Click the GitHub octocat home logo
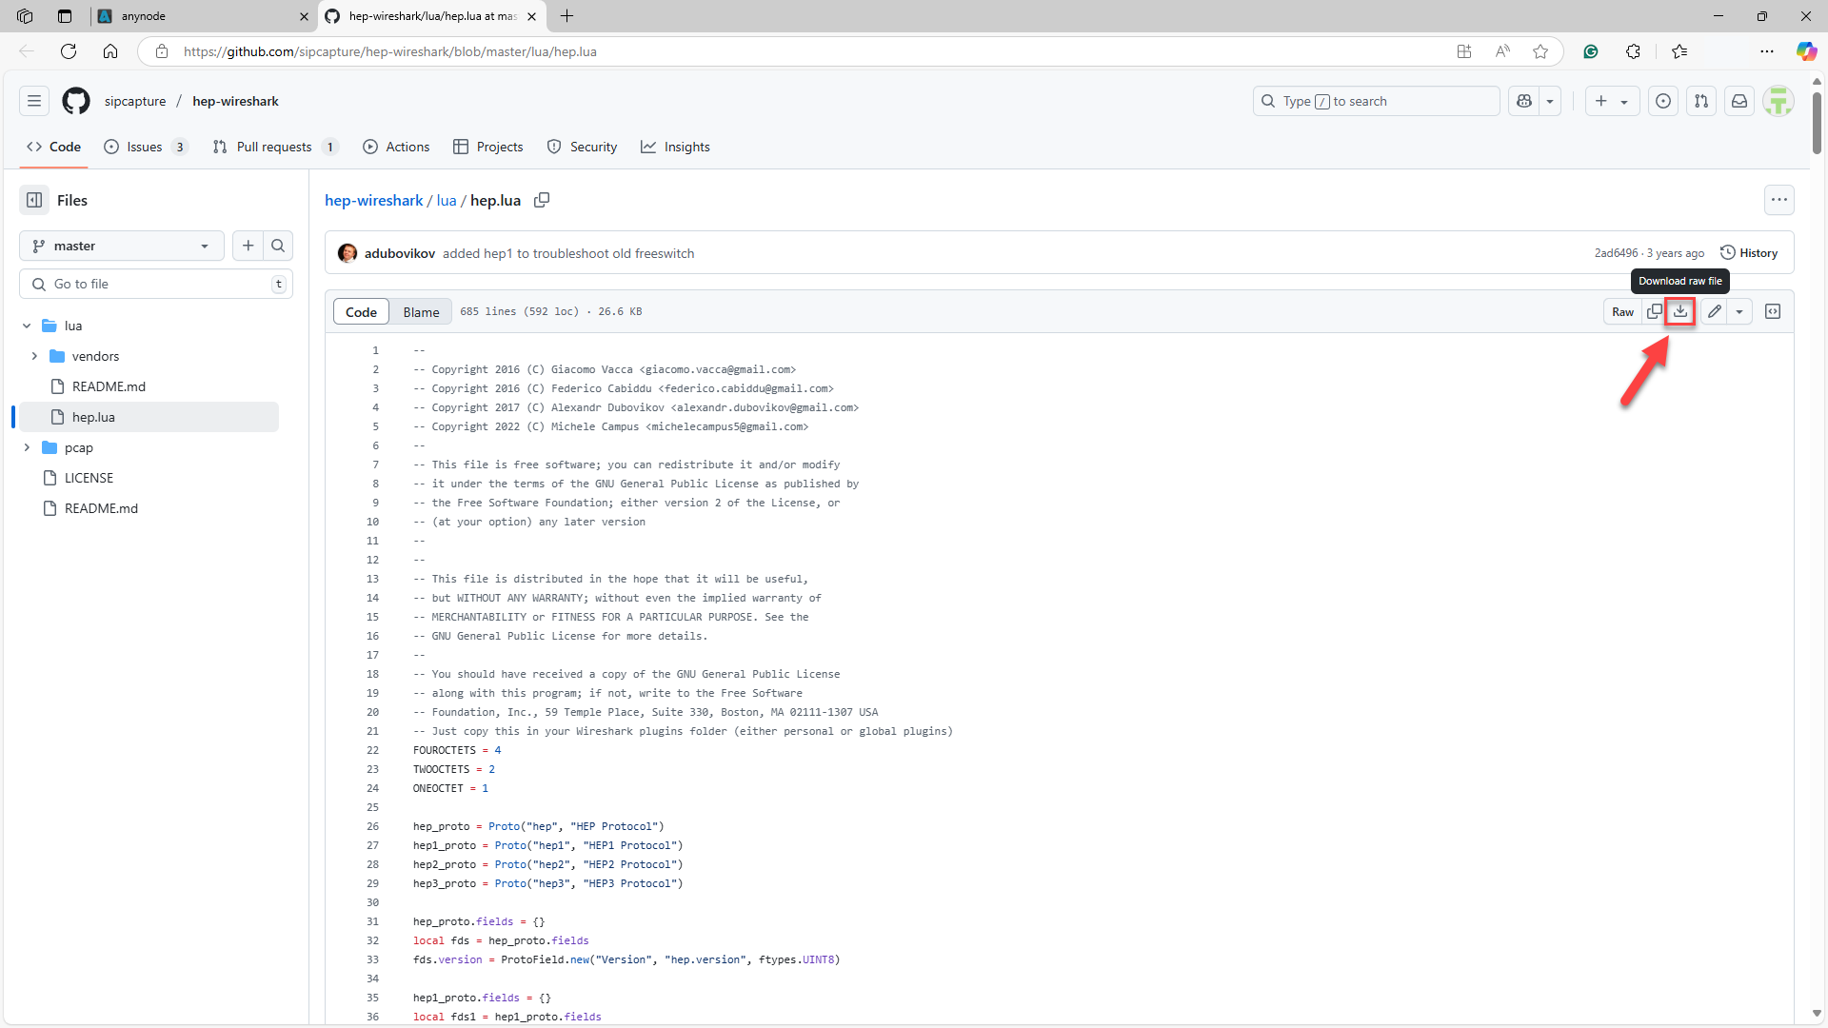This screenshot has width=1828, height=1028. click(x=75, y=101)
